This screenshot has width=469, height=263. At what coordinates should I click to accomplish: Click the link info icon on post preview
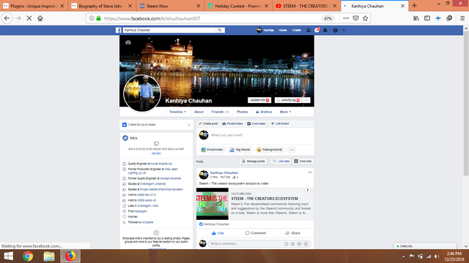pyautogui.click(x=308, y=190)
